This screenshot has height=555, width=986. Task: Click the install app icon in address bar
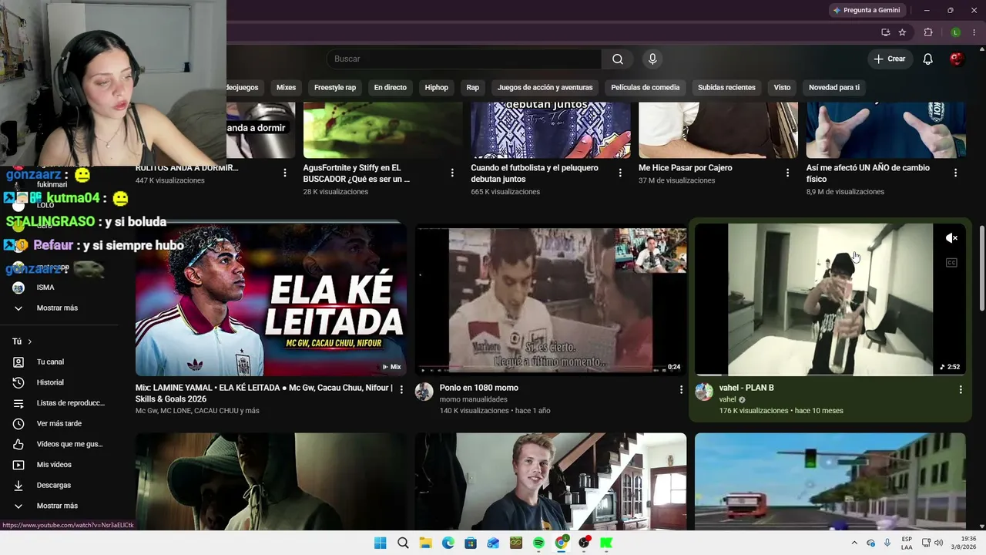(886, 32)
